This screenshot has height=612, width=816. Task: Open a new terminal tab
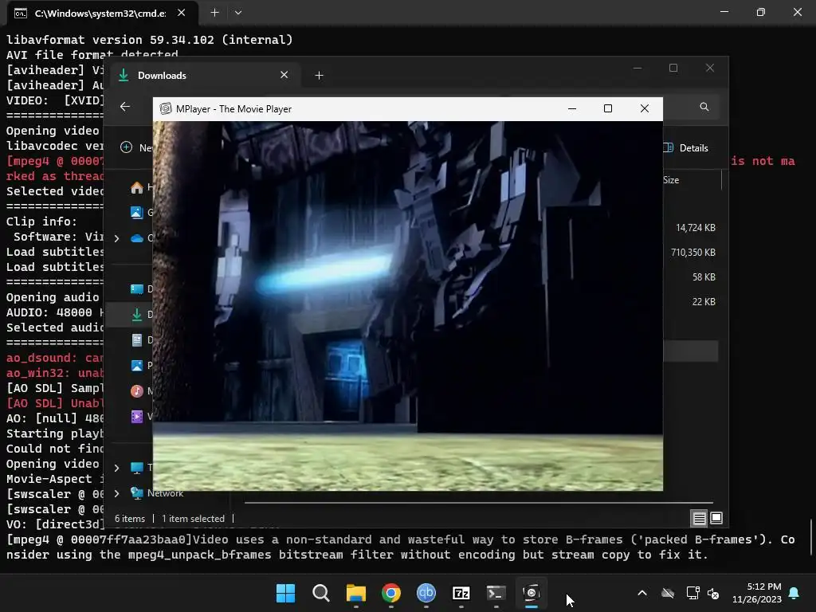[214, 13]
